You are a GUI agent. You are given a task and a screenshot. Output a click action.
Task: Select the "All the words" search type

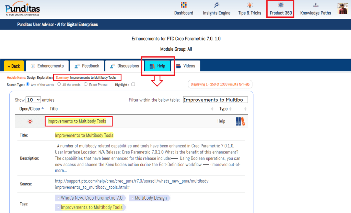coord(59,84)
